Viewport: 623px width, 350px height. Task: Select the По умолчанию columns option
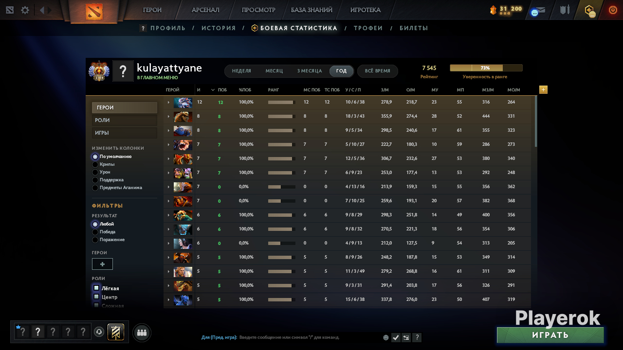[x=112, y=157]
